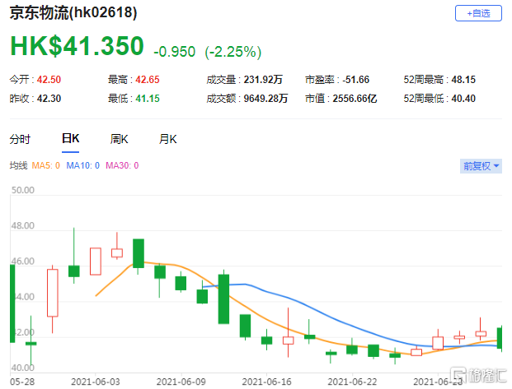
Task: Click the tall red candle left of 2021-06-03
Action: (53, 293)
